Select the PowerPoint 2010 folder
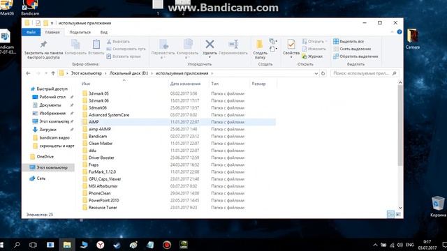Viewport: 447px width, 251px height. pos(103,200)
